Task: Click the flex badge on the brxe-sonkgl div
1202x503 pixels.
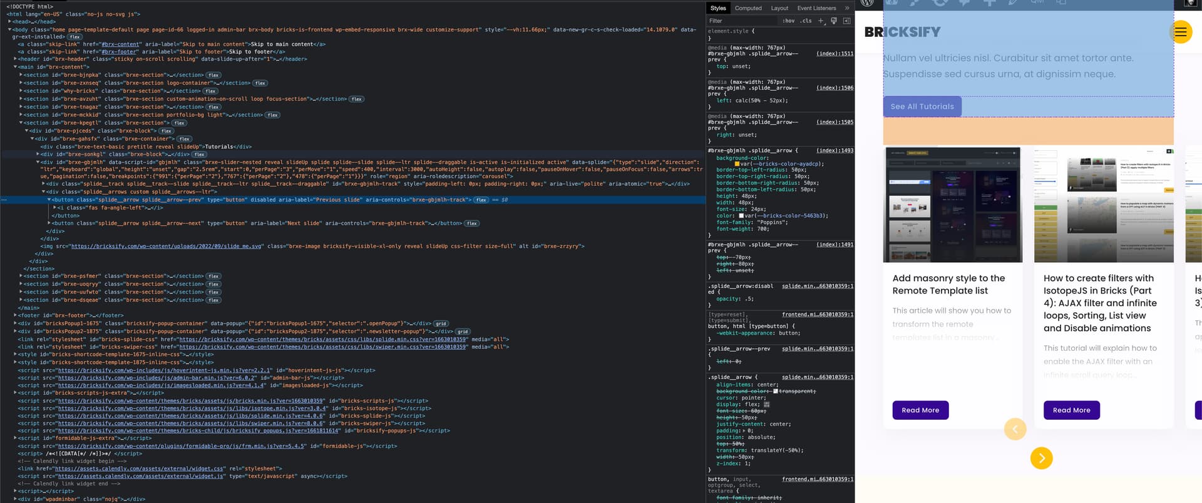Action: point(200,155)
